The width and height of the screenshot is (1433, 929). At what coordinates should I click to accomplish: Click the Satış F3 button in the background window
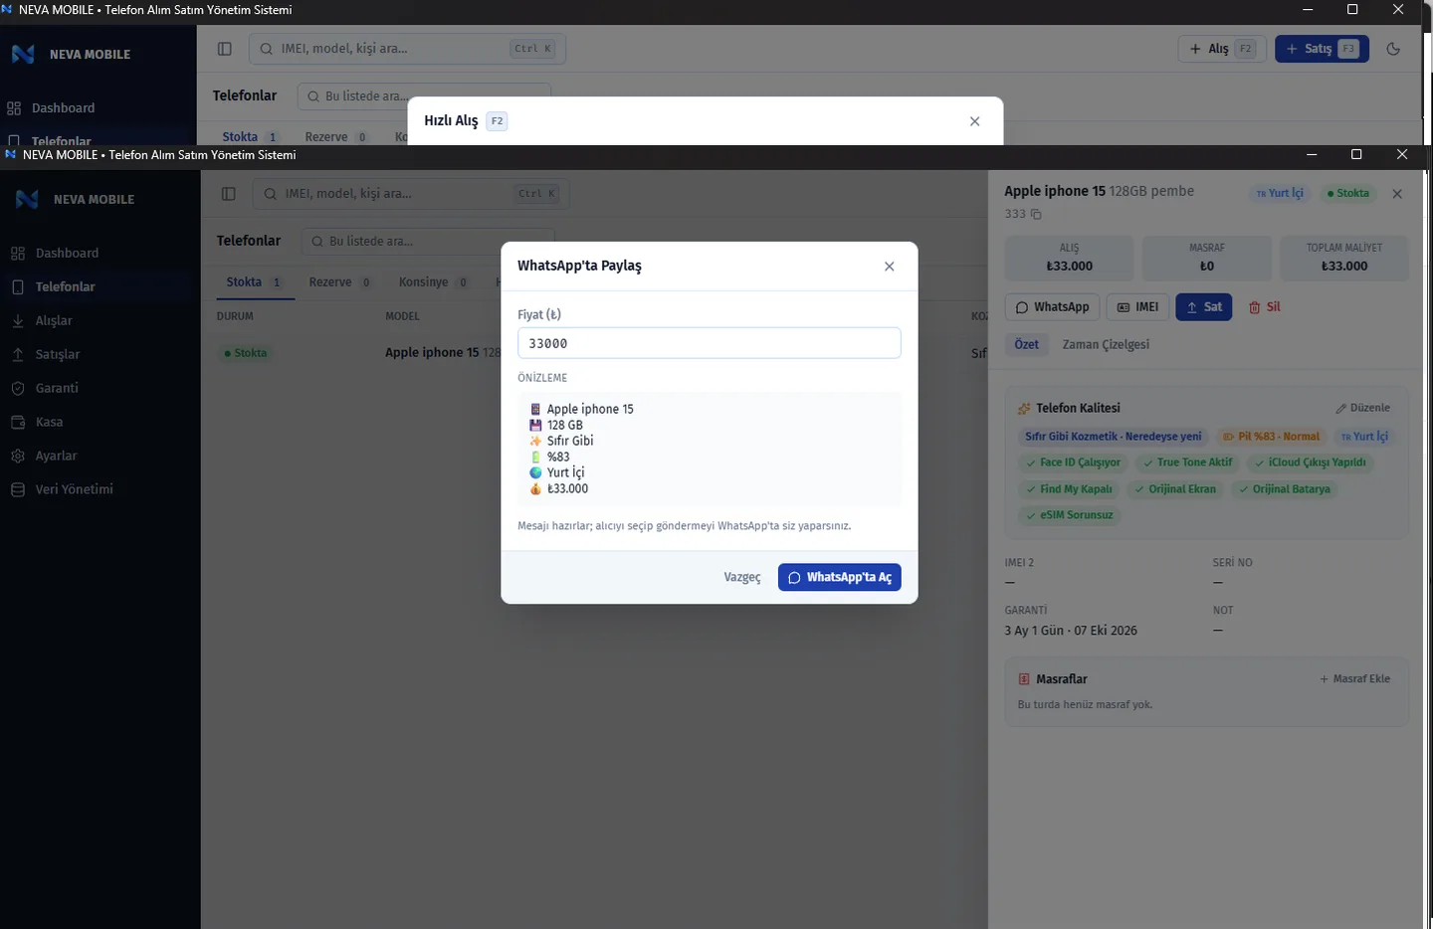click(x=1322, y=49)
